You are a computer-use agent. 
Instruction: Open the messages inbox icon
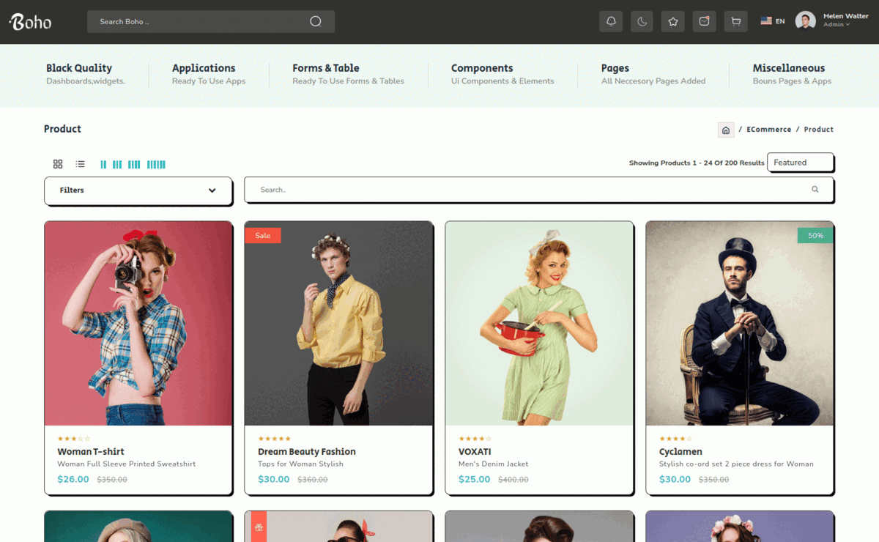704,21
